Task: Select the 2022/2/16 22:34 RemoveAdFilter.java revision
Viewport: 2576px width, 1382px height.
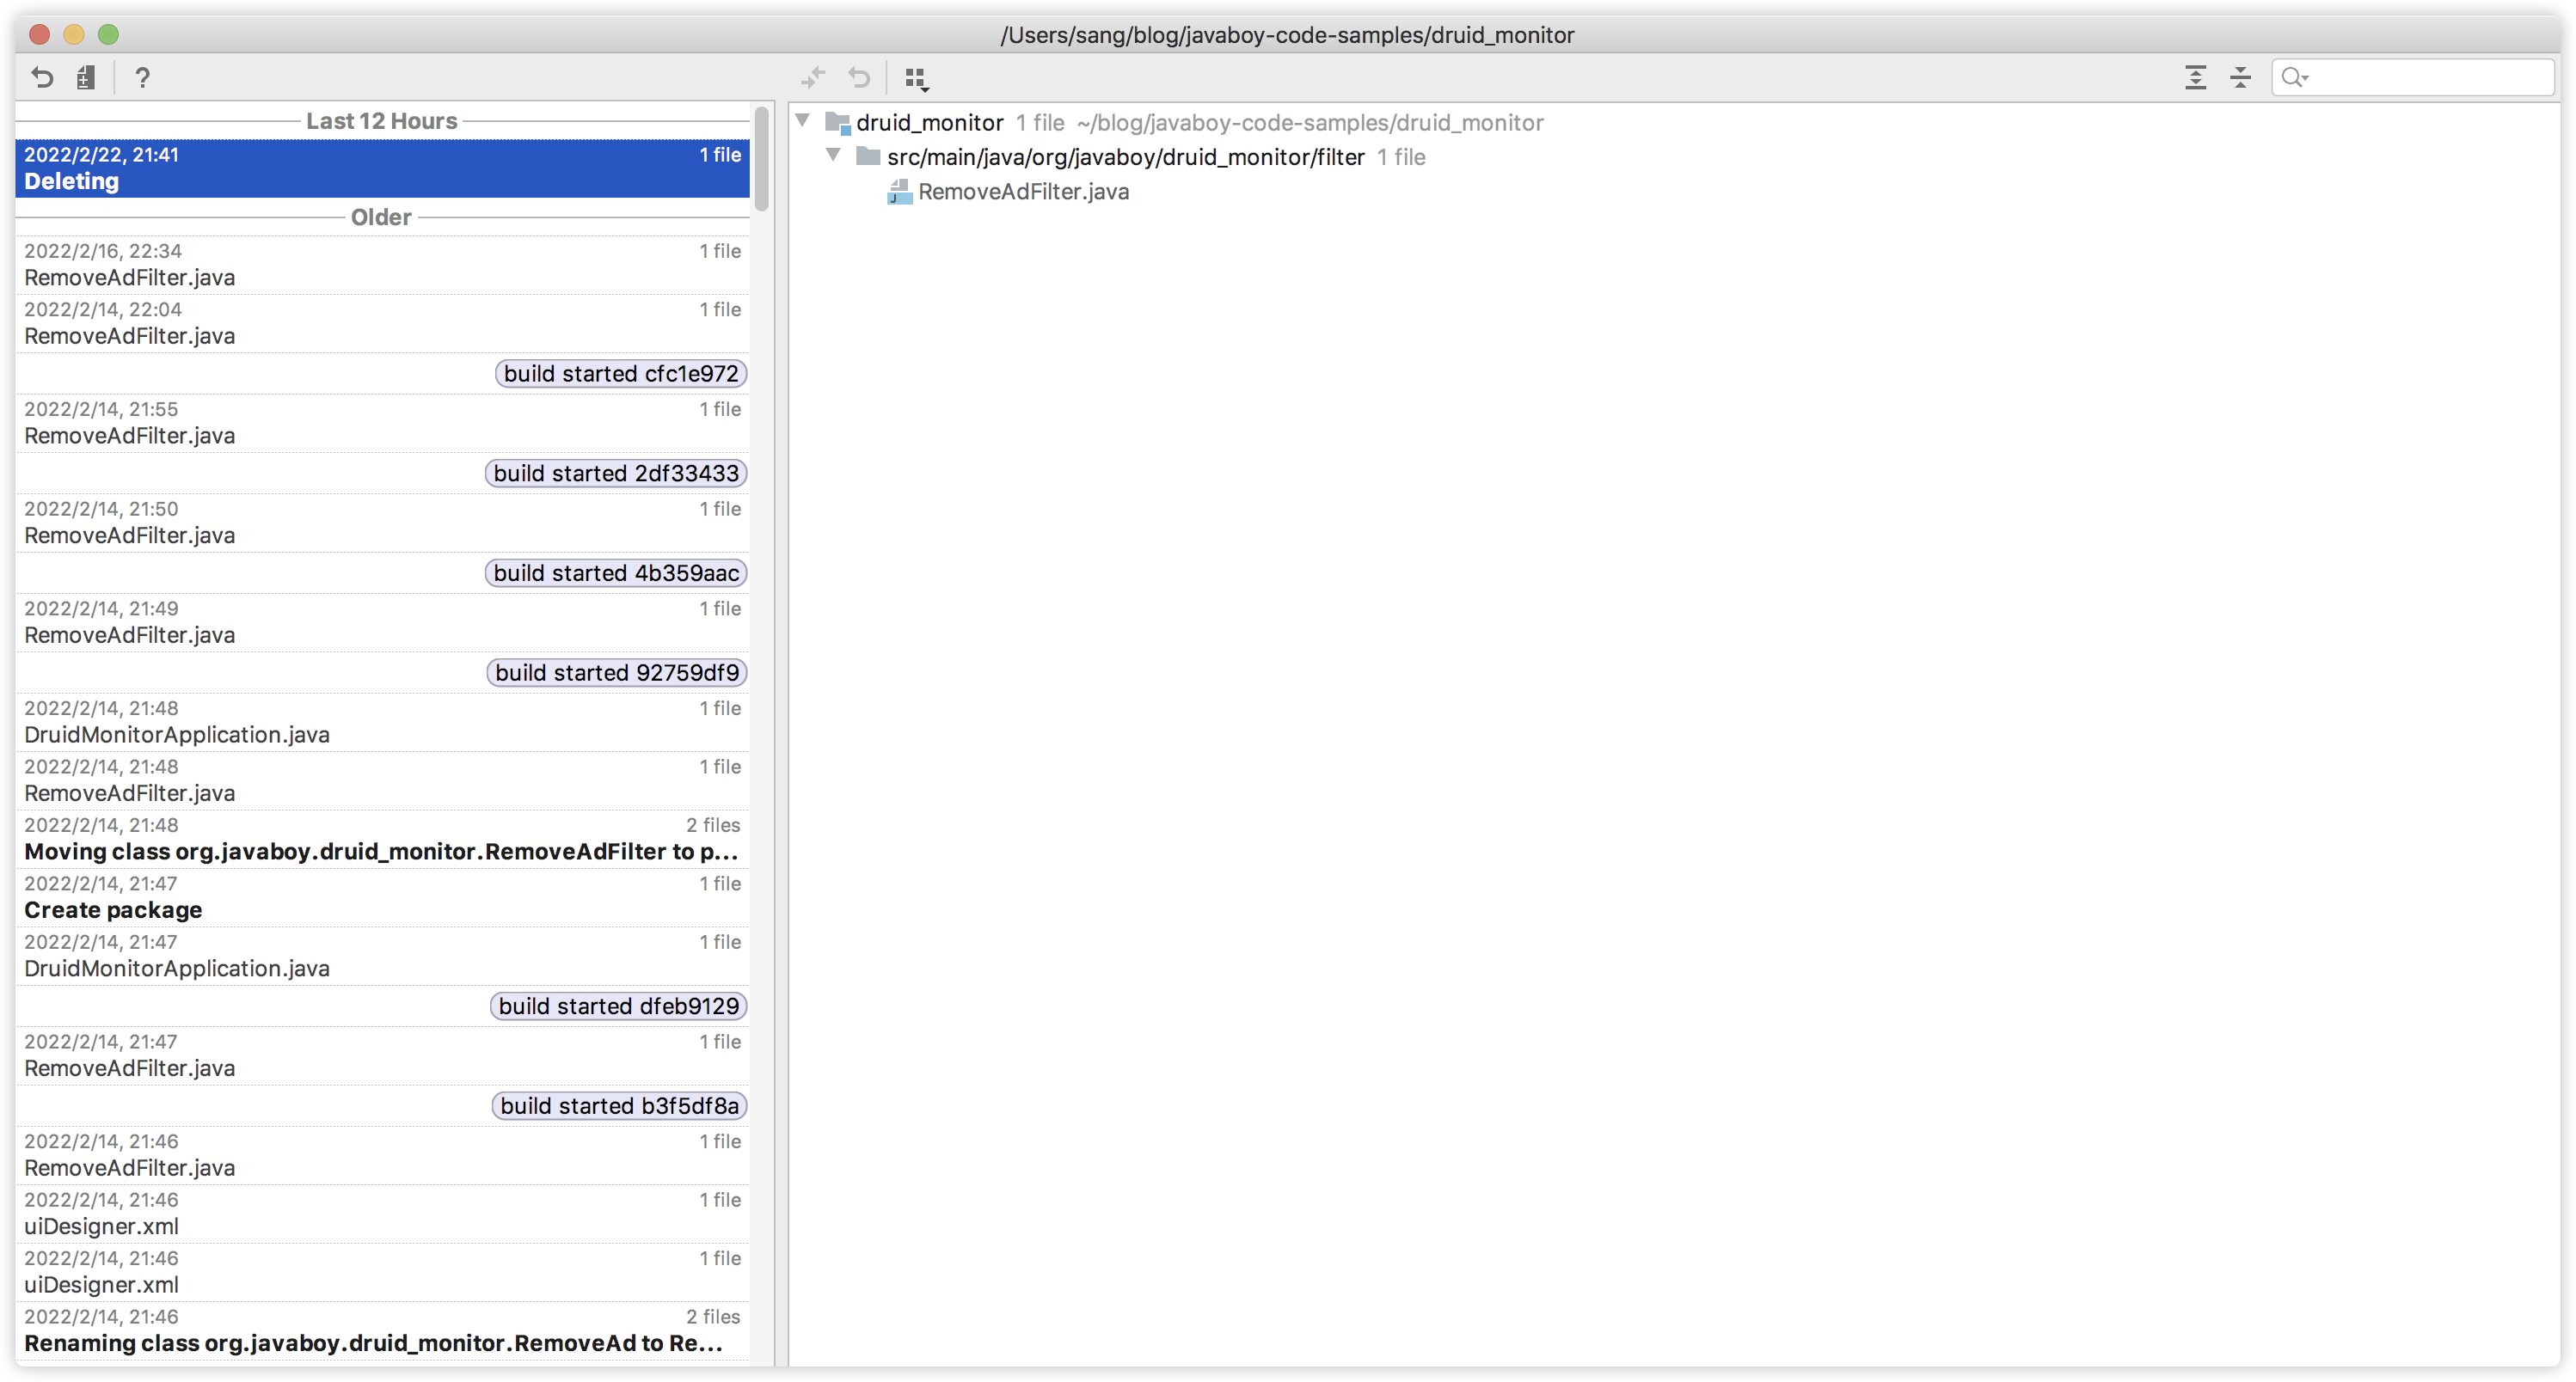Action: tap(382, 265)
